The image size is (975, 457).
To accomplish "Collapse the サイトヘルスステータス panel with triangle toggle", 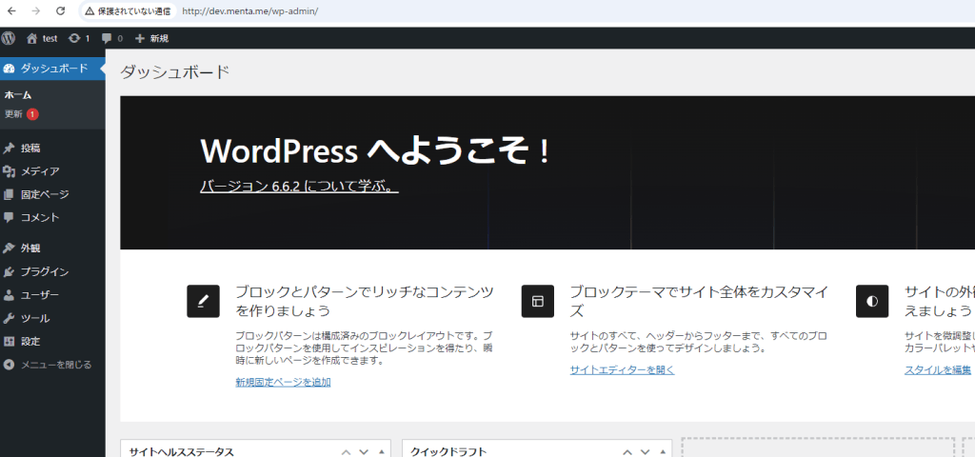I will 382,451.
